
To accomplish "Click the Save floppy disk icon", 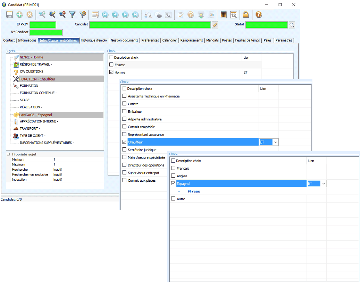I will [x=9, y=15].
